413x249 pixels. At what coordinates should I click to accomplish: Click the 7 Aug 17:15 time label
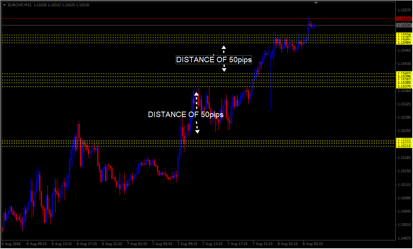tap(238, 244)
